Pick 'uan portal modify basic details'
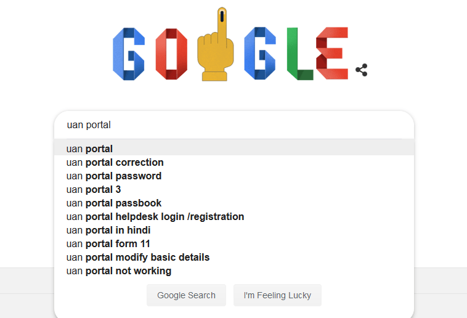 234,257
